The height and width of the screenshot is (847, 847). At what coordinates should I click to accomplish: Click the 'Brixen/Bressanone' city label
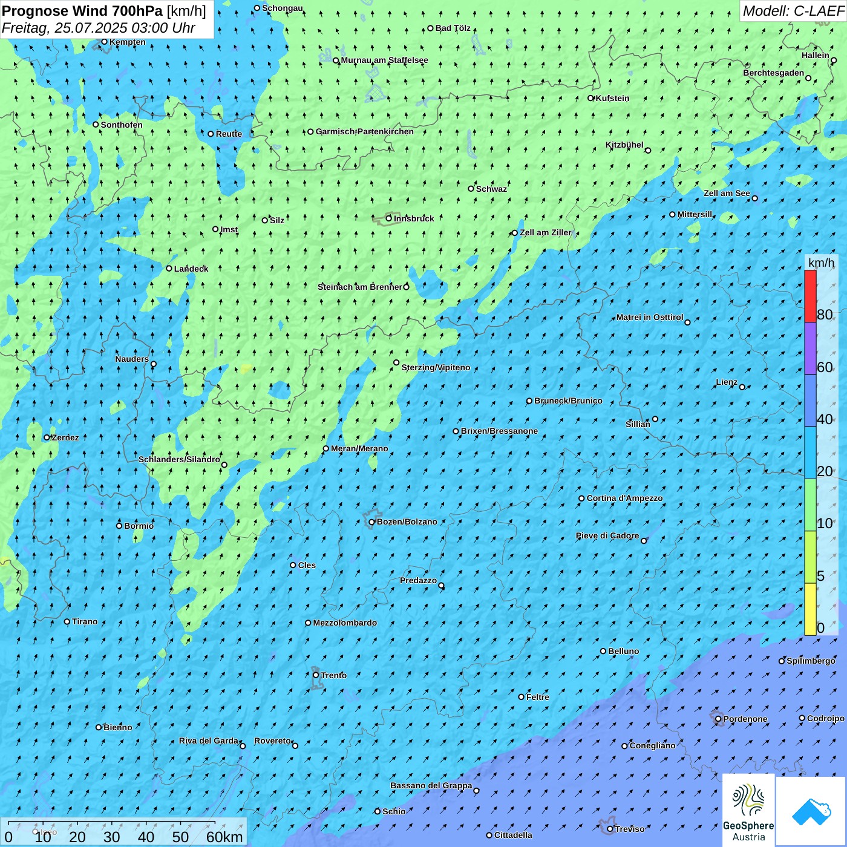pyautogui.click(x=500, y=431)
